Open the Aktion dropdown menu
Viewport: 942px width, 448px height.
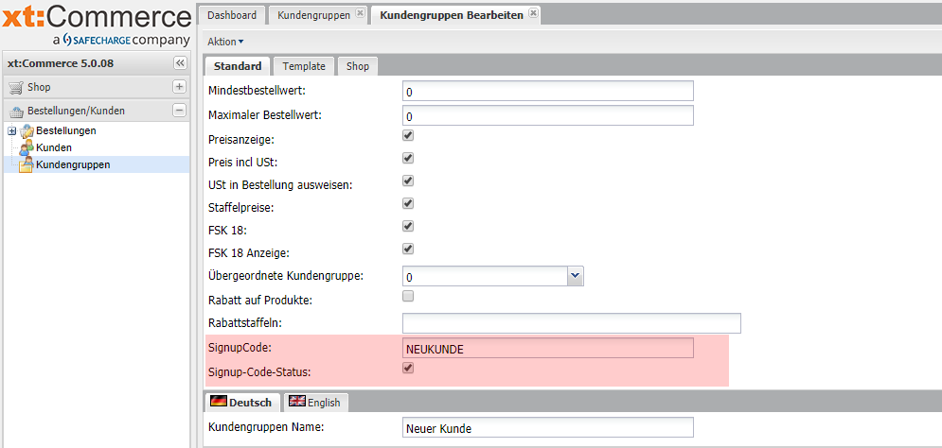tap(225, 42)
